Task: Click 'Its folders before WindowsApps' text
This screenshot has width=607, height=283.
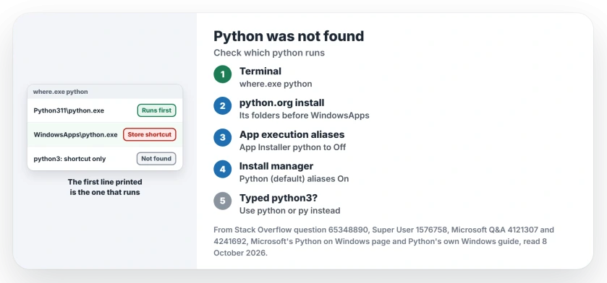Action: [305, 116]
